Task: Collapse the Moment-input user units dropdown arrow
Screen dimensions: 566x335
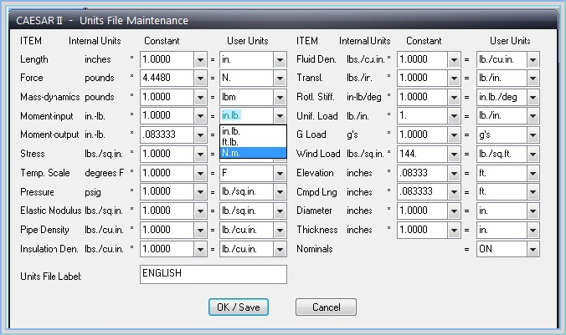Action: pyautogui.click(x=280, y=116)
